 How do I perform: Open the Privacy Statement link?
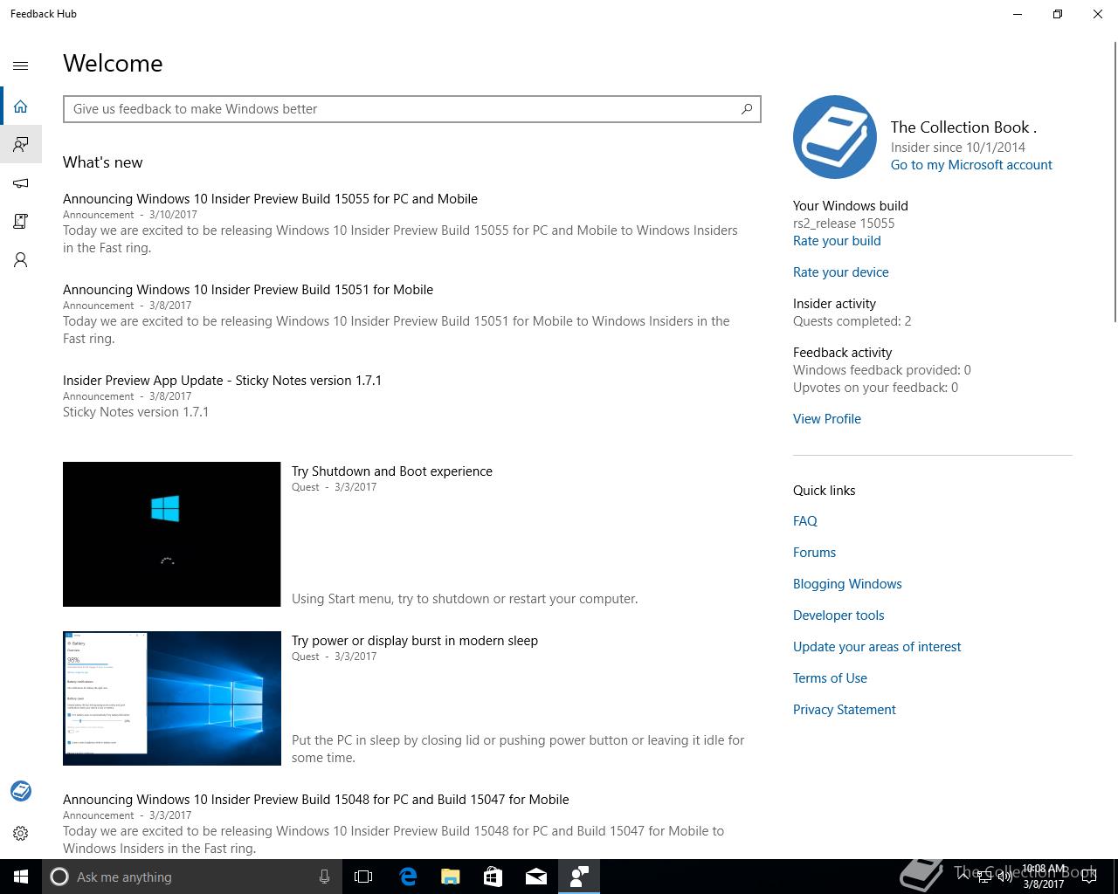[x=845, y=710]
